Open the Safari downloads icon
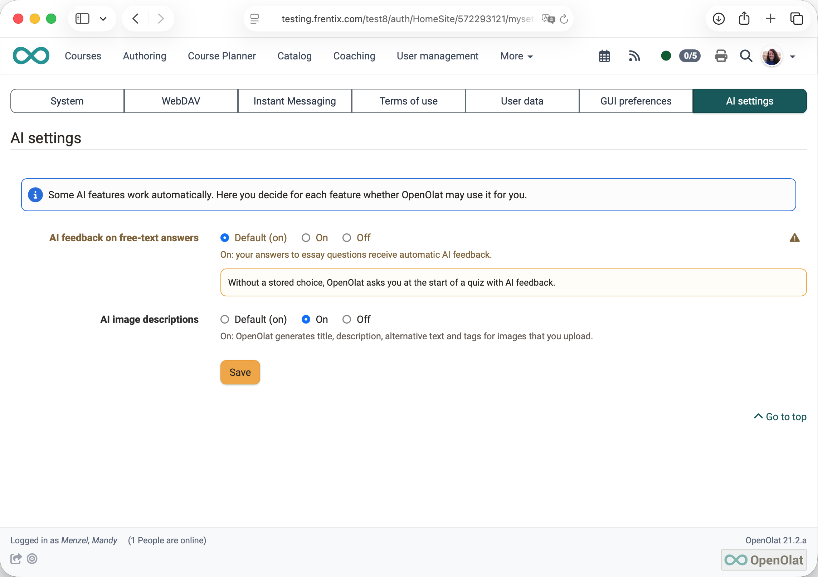 click(x=719, y=19)
